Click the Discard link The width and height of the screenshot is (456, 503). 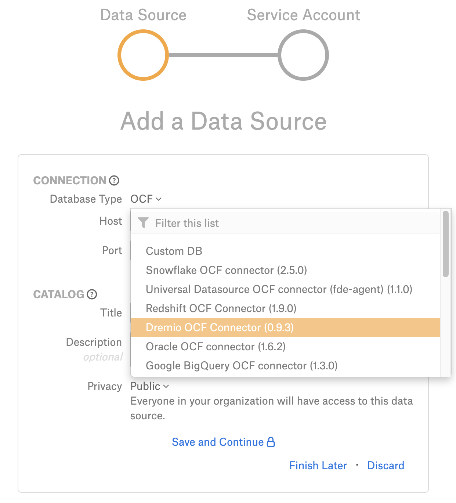(x=386, y=466)
